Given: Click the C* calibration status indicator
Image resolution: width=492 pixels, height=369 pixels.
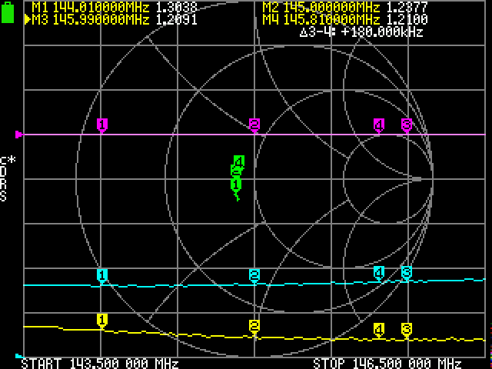Looking at the screenshot, I should coord(4,161).
